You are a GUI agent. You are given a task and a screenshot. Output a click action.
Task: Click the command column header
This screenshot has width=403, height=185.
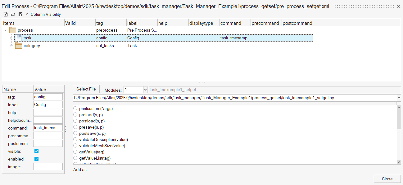(x=231, y=23)
